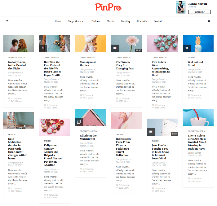
Task: Click views eye icon under Wid Cat Did Growl
Action: pyautogui.click(x=189, y=98)
